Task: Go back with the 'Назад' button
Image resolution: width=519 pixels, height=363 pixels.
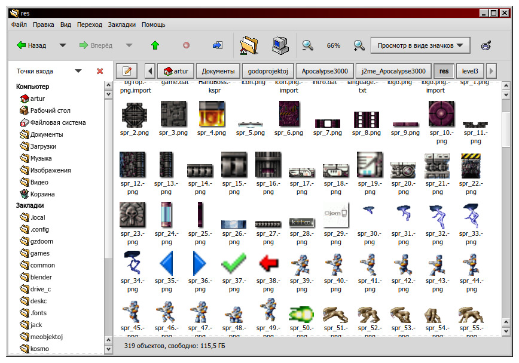Action: (31, 45)
